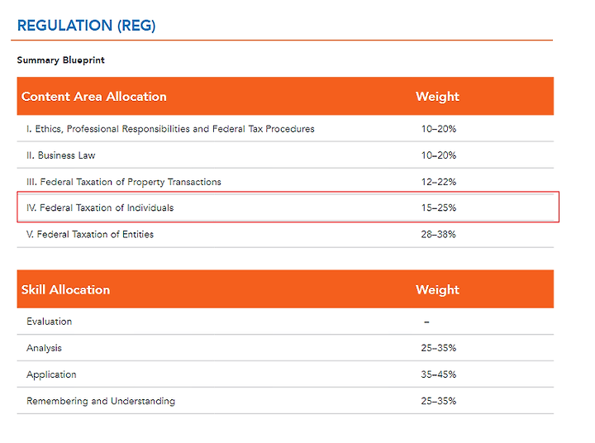
Task: Click Federal Taxation of Property Transactions
Action: (124, 182)
